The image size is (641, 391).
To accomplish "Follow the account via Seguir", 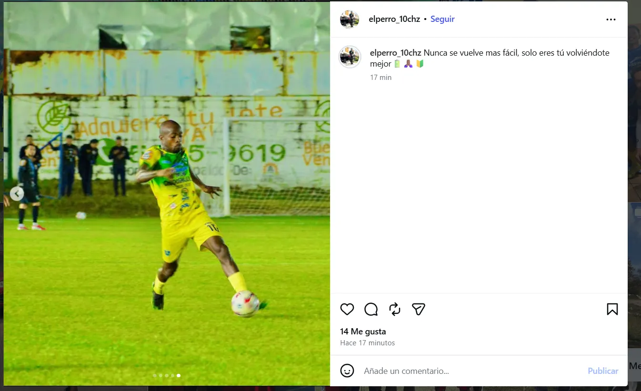I will [442, 19].
